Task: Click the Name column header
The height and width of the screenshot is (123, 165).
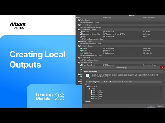Action: [x=78, y=18]
